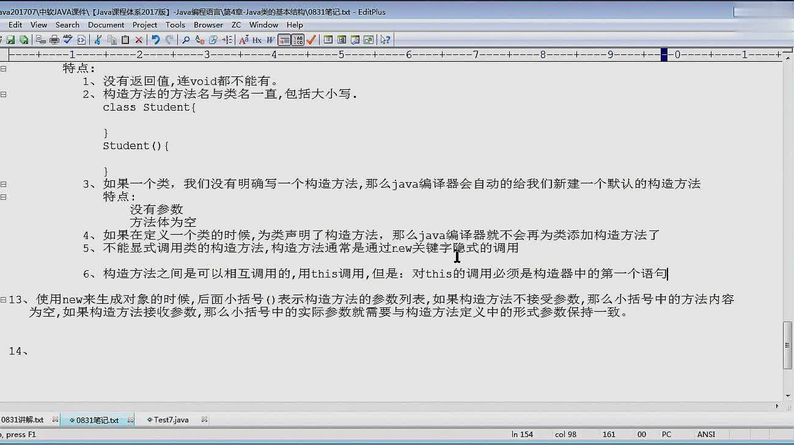Click the 'class Student{' text line

(150, 108)
